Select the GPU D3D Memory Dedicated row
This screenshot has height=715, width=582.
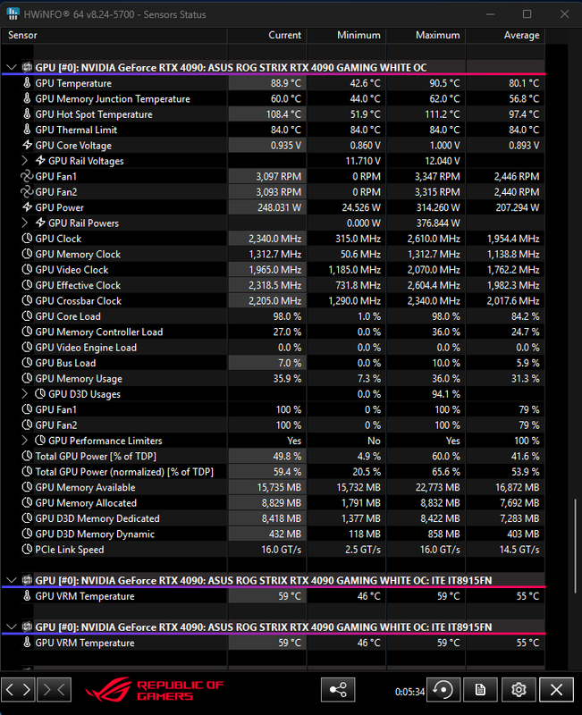pos(273,518)
